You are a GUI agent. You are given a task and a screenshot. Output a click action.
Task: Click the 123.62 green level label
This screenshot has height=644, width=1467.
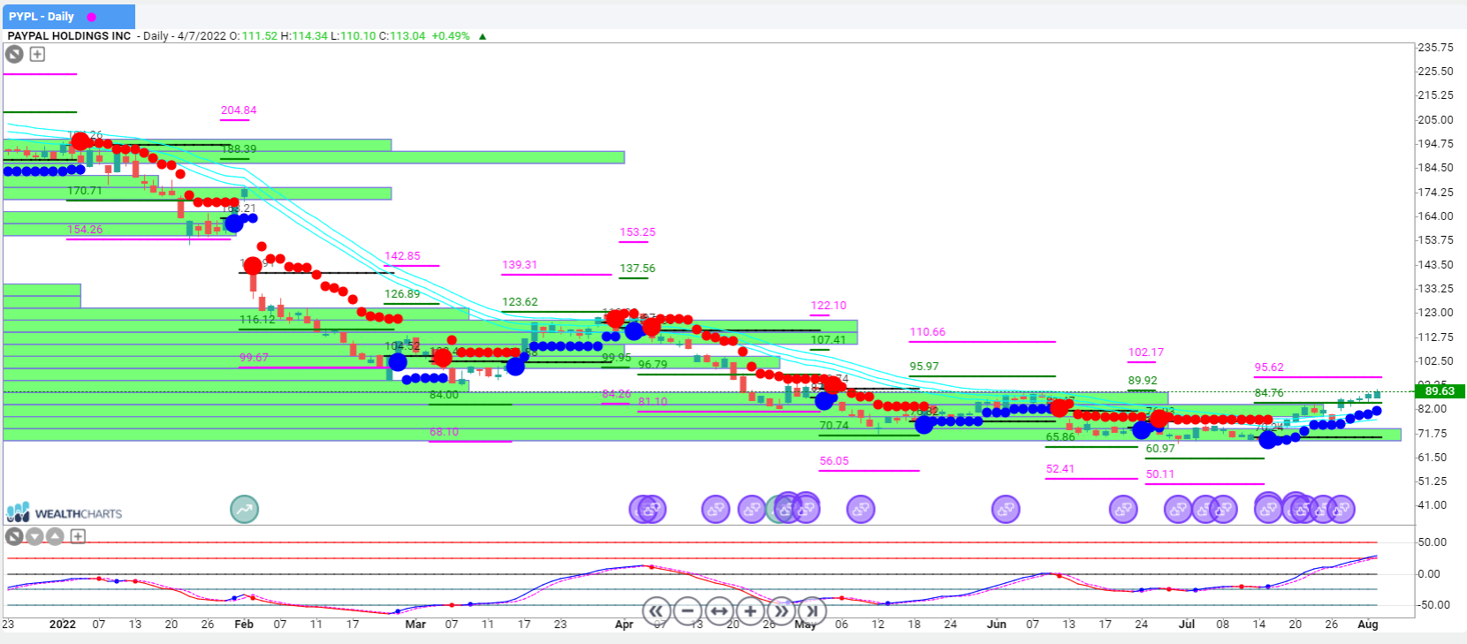(520, 302)
